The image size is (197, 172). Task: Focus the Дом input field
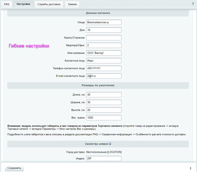click(104, 30)
